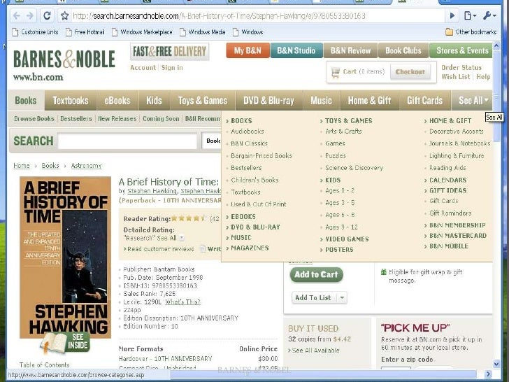Open Stephen Hawking author link
The width and height of the screenshot is (509, 382).
click(152, 191)
